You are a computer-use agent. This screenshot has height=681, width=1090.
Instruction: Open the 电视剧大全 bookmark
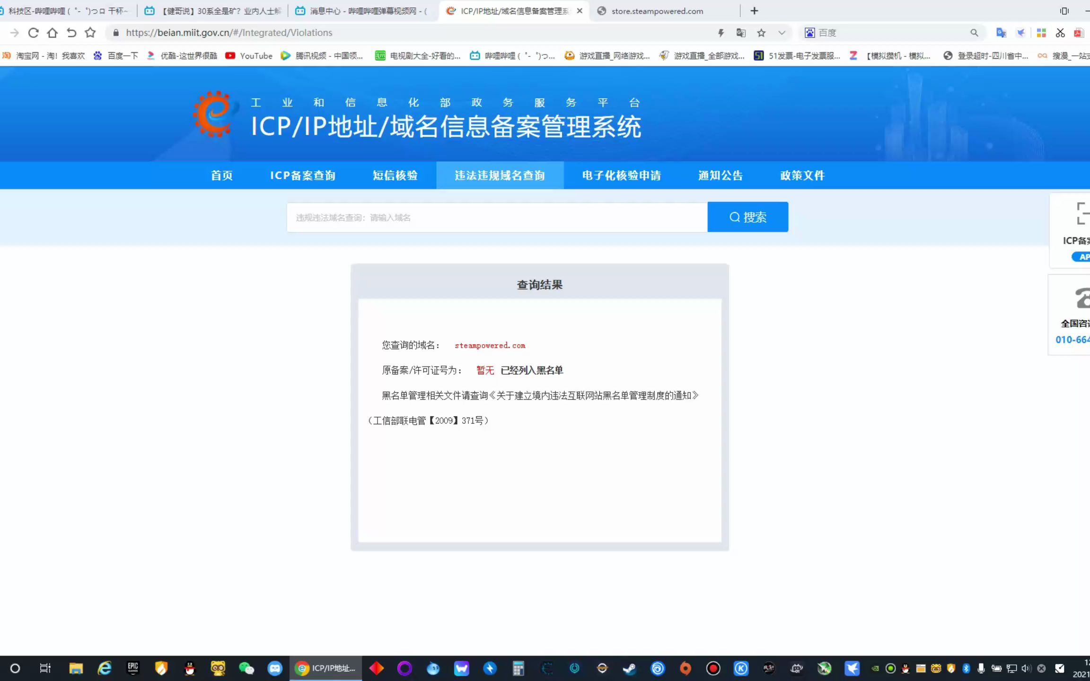418,56
